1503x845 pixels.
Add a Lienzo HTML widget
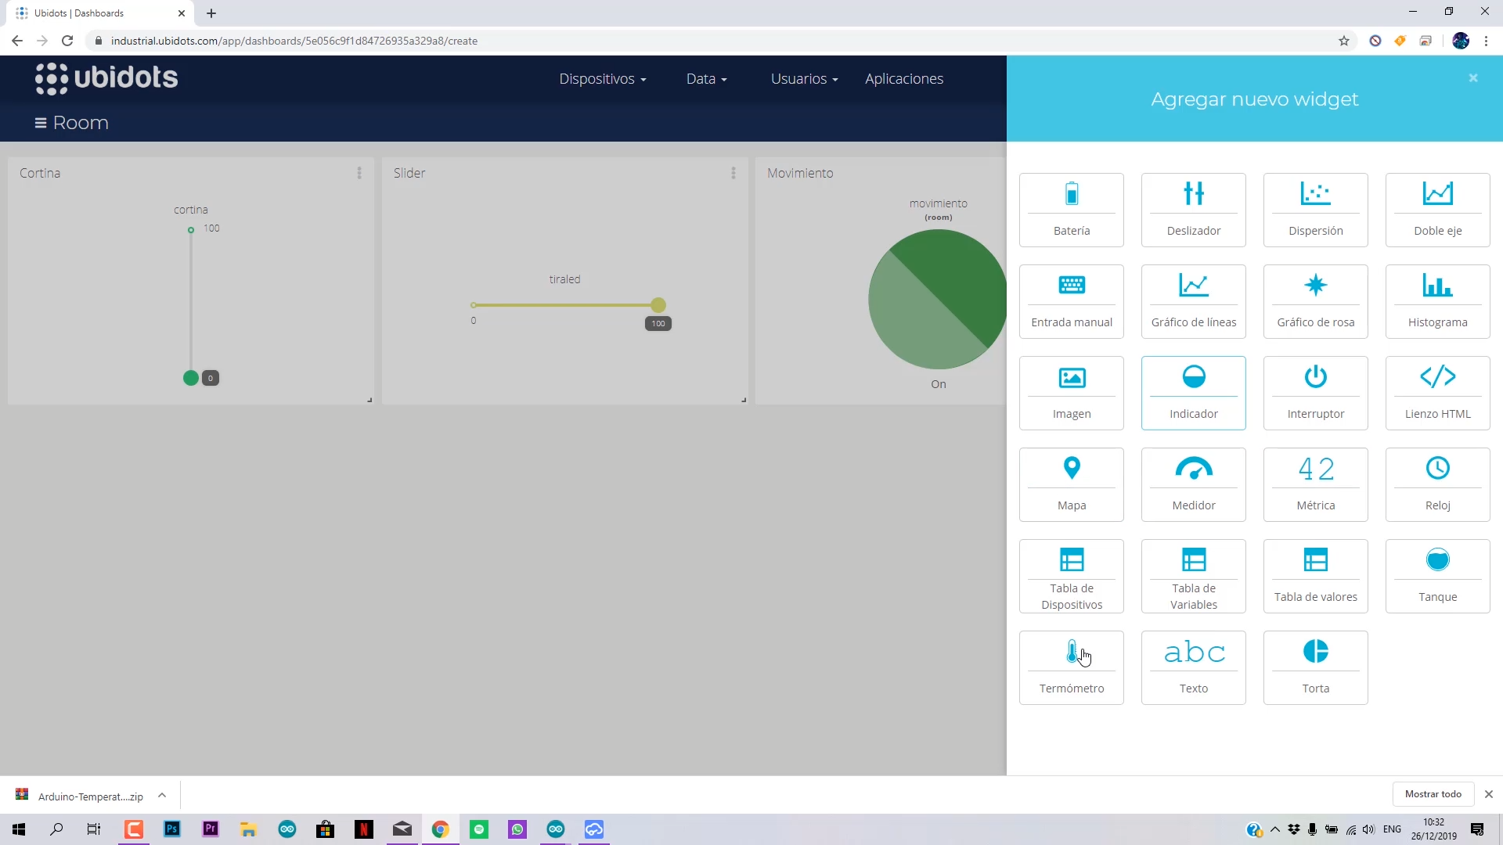pos(1437,393)
